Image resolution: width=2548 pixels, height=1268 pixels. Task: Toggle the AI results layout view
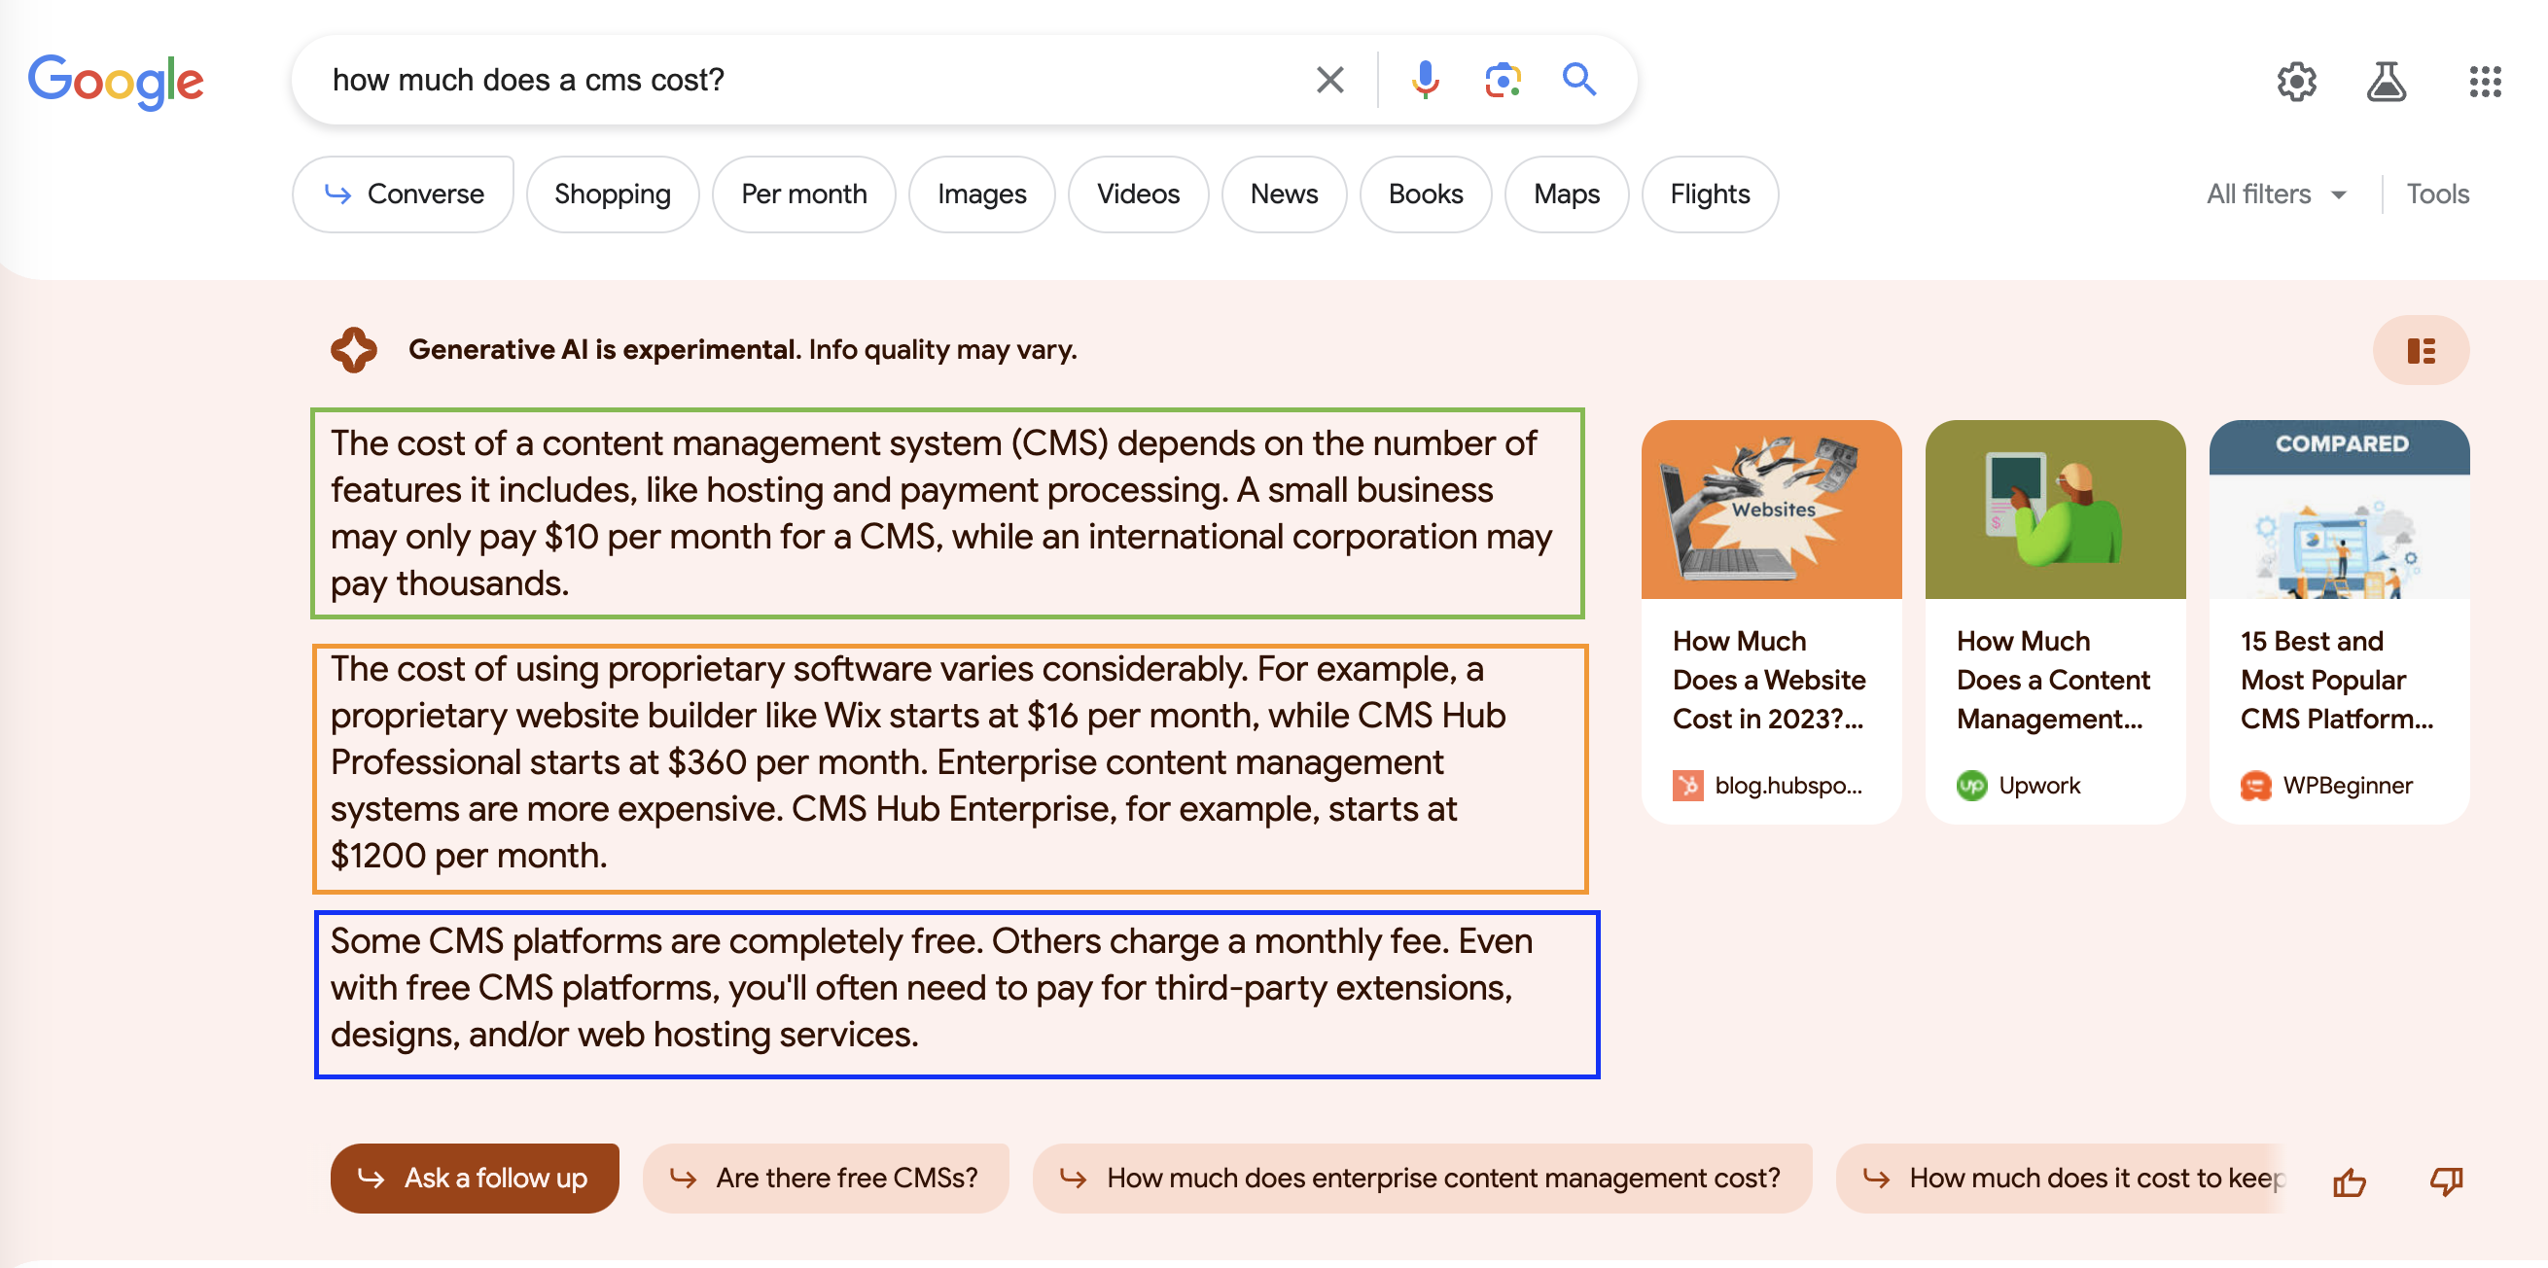coord(2421,351)
